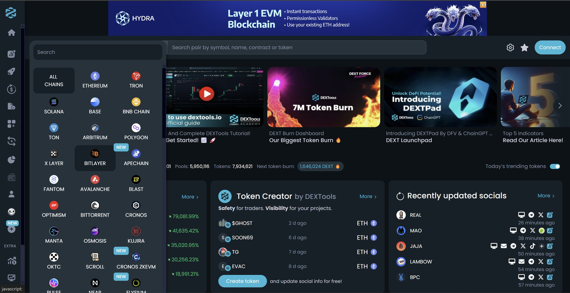Click the swap arrows sidebar icon

coord(12,142)
